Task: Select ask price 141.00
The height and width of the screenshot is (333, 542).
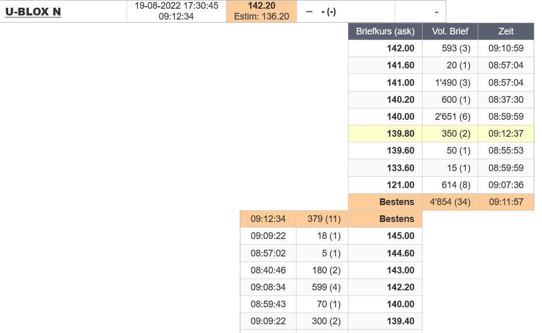Action: point(400,83)
